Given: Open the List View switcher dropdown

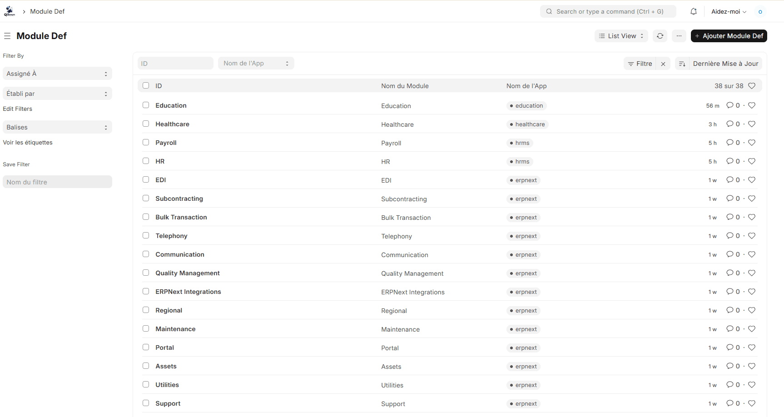Looking at the screenshot, I should coord(621,36).
